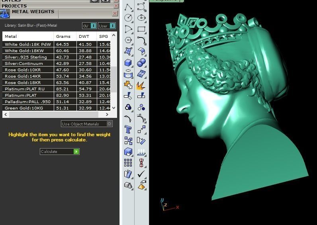Close the Projects panel
The image size is (317, 225).
coord(116,6)
